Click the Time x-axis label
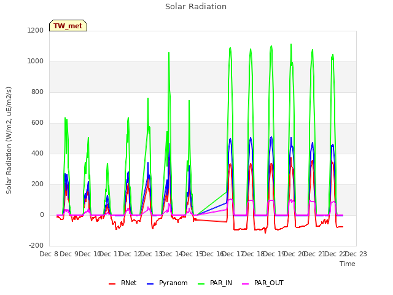 coord(348,264)
